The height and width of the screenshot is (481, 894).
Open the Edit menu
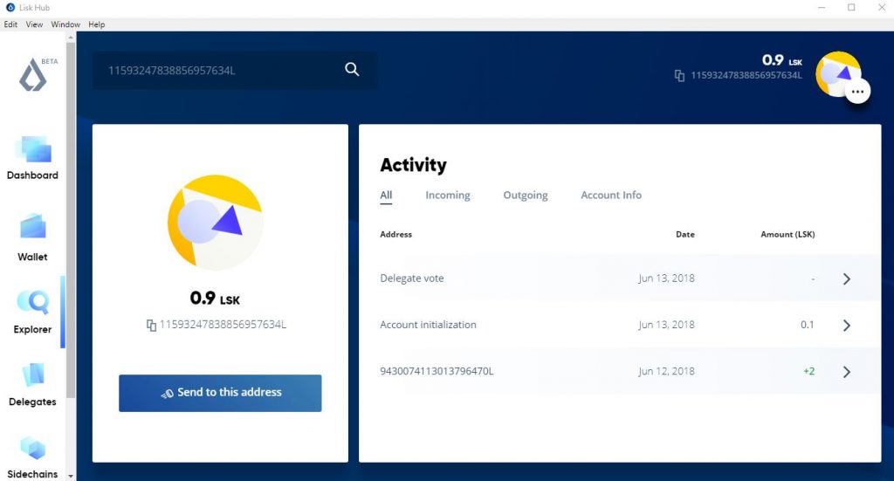tap(10, 24)
